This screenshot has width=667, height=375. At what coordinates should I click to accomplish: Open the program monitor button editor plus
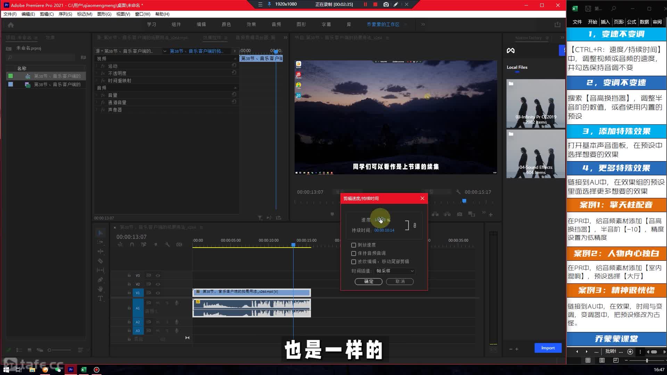tap(491, 215)
